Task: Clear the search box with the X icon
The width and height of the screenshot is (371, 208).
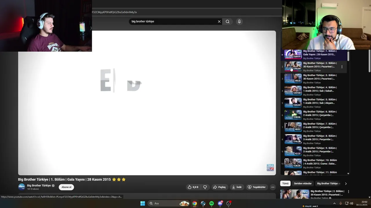Action: 219,21
